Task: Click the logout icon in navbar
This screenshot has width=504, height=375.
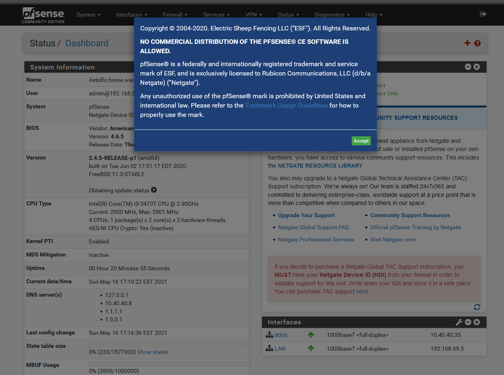Action: [483, 14]
